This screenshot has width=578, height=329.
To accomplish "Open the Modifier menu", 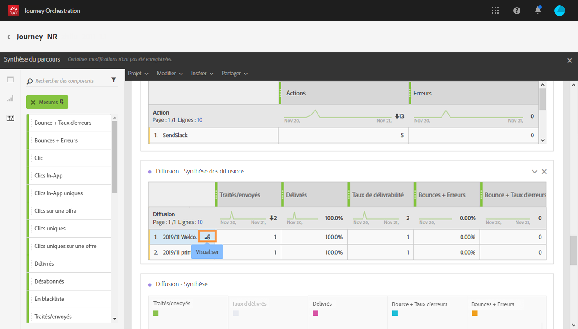I will tap(170, 74).
